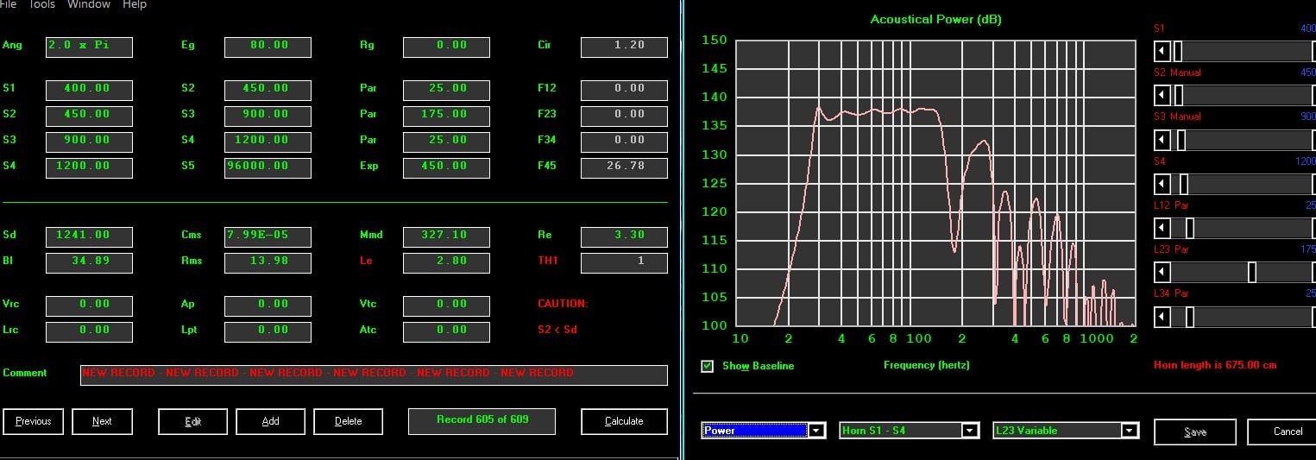Click the L12 Par slider thumb

(x=1190, y=228)
